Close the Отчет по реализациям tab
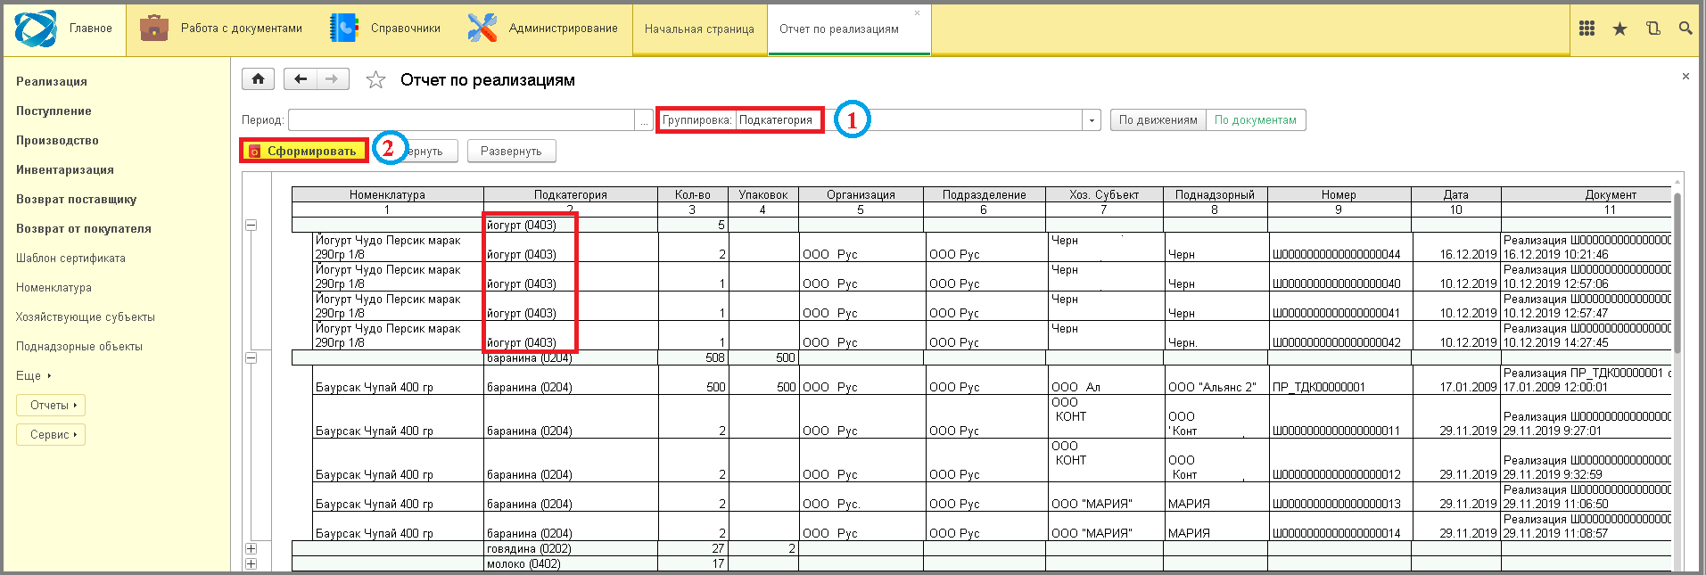 (x=917, y=13)
